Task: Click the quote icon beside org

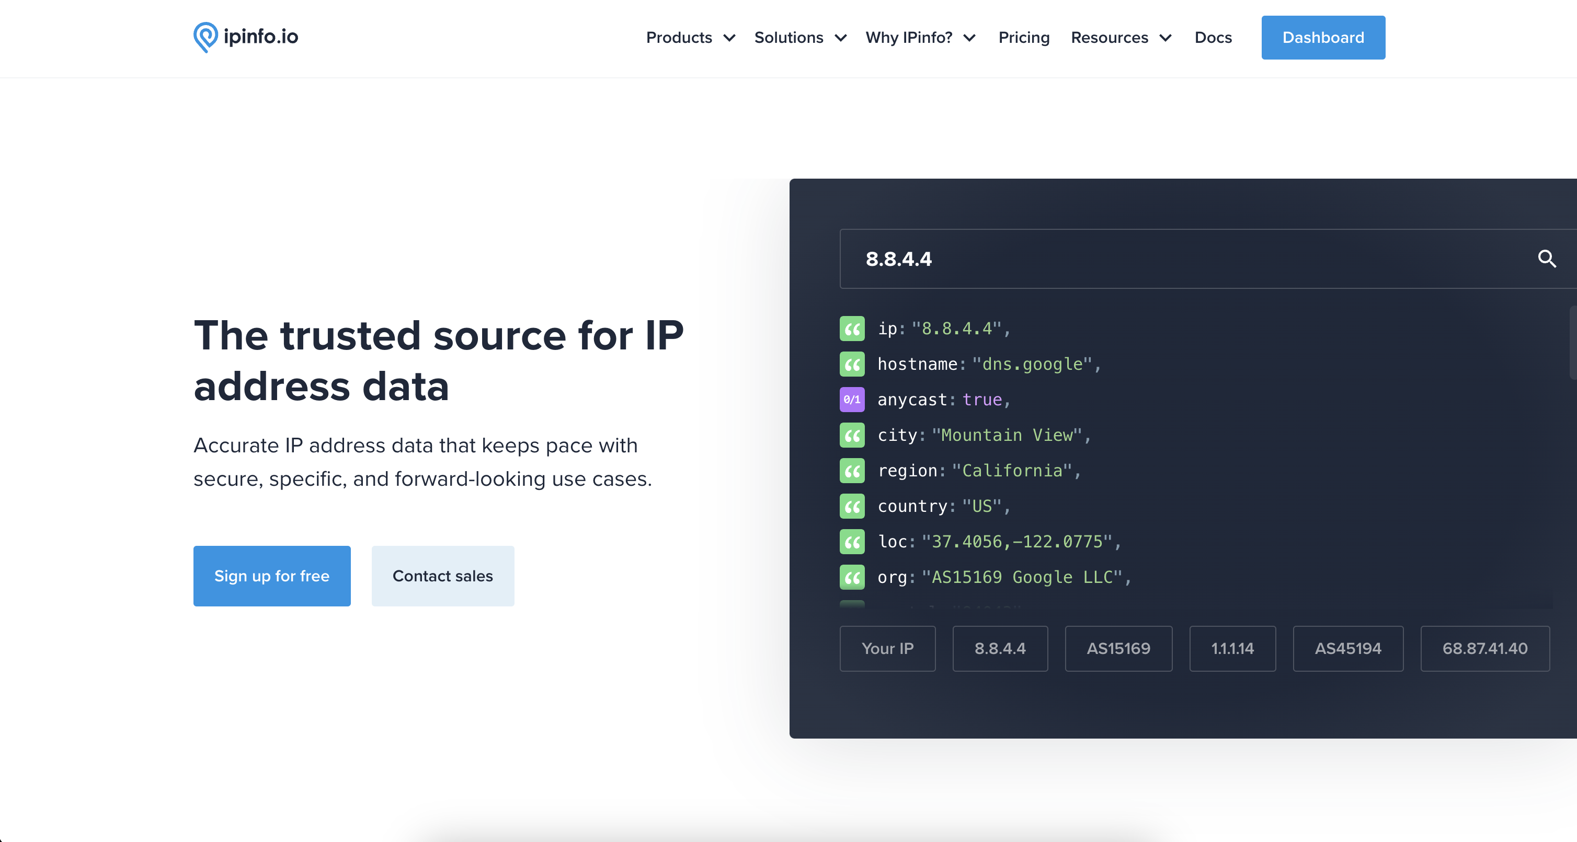Action: tap(852, 577)
